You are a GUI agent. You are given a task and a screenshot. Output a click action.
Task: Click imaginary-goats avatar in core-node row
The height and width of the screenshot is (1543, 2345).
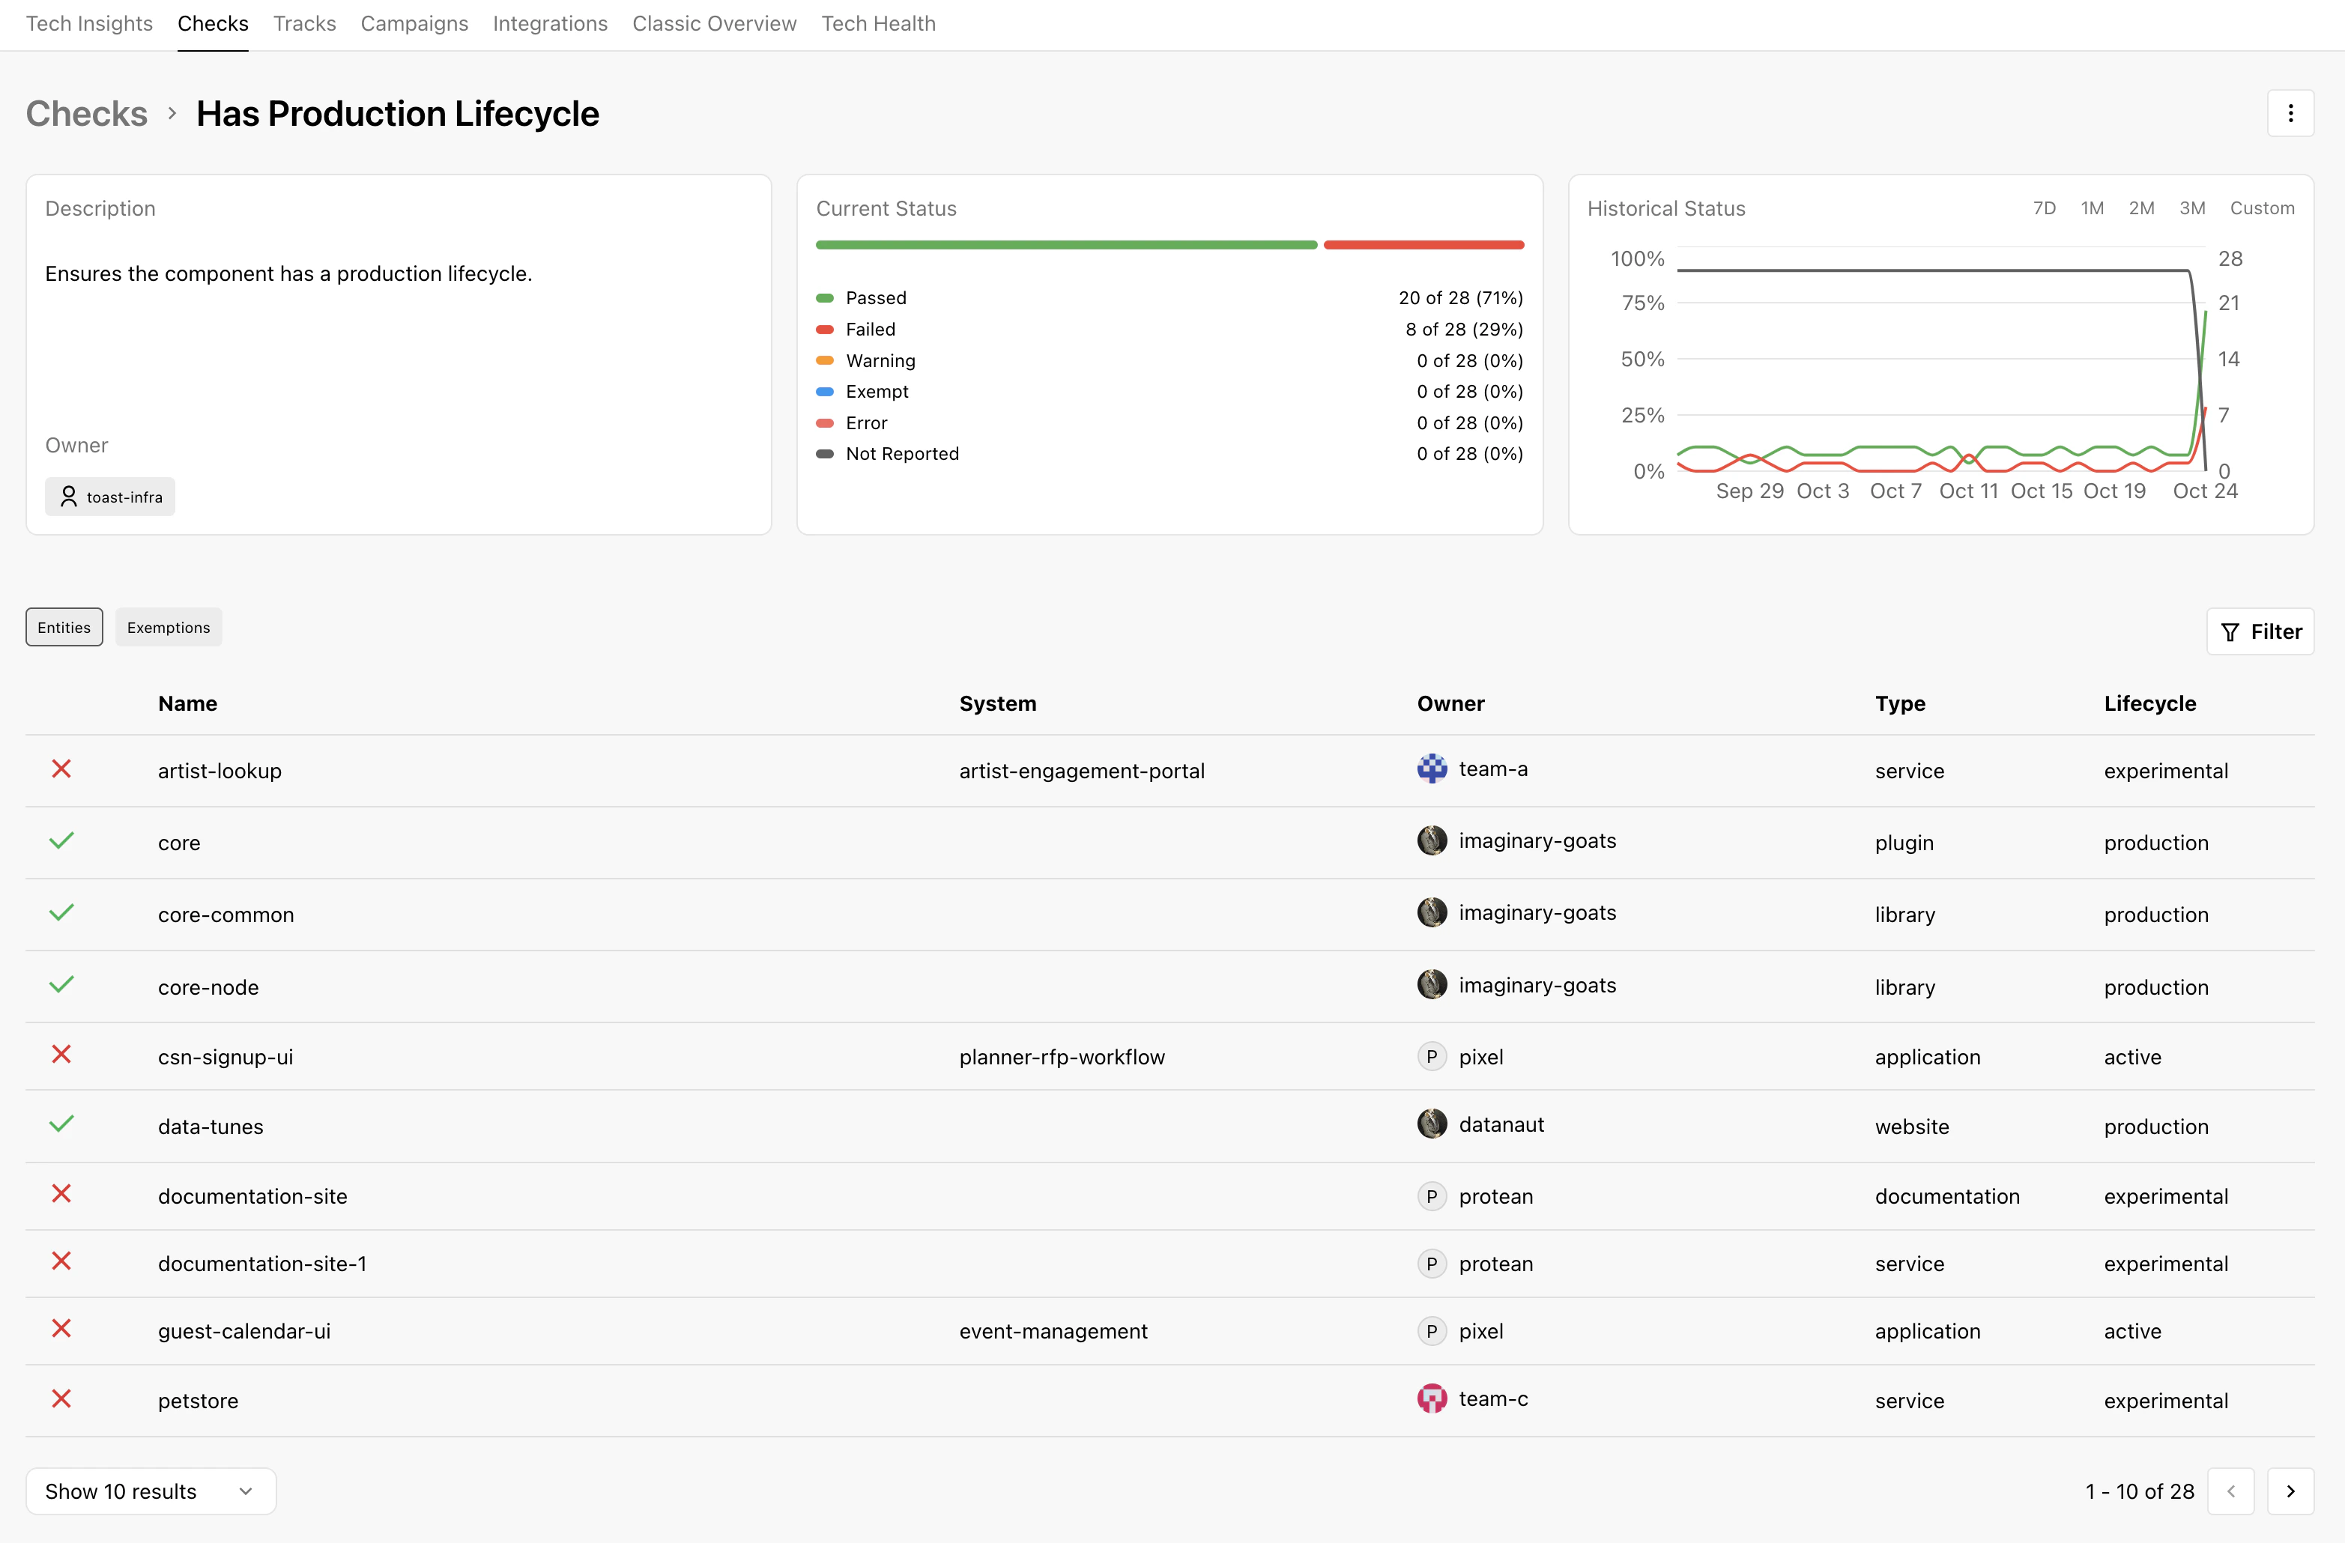(1432, 984)
